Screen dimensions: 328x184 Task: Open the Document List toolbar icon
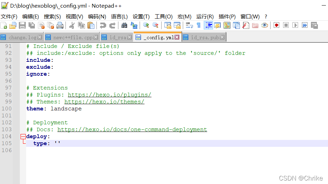pos(236,25)
